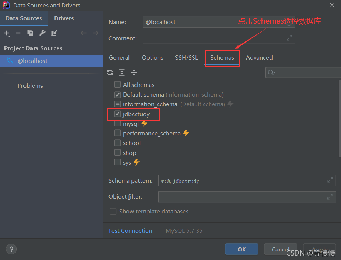Enable Show template databases
341x260 pixels.
[113, 211]
